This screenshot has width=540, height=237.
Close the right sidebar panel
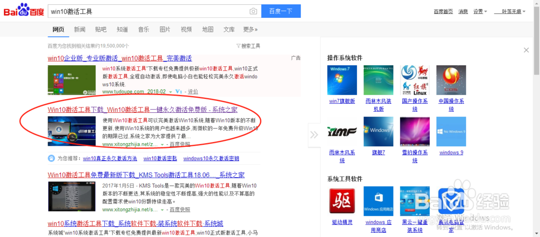[x=526, y=50]
